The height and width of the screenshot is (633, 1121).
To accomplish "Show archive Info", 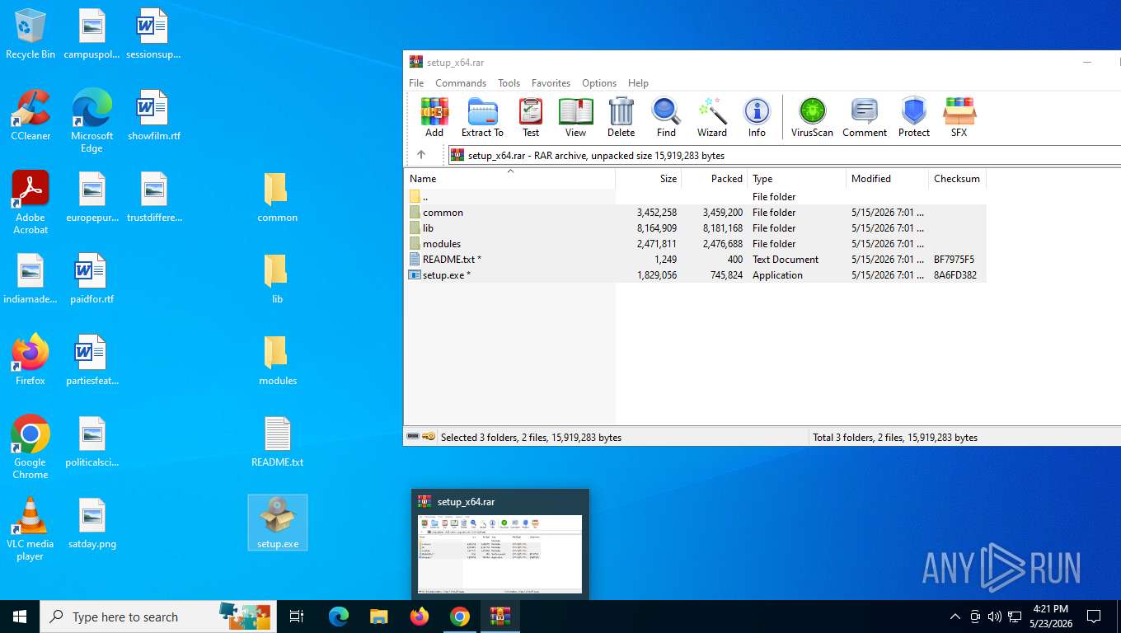I will coord(757,117).
